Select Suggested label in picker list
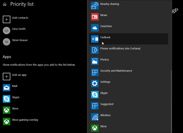Image resolution: width=183 pixels, height=133 pixels. pyautogui.click(x=107, y=104)
